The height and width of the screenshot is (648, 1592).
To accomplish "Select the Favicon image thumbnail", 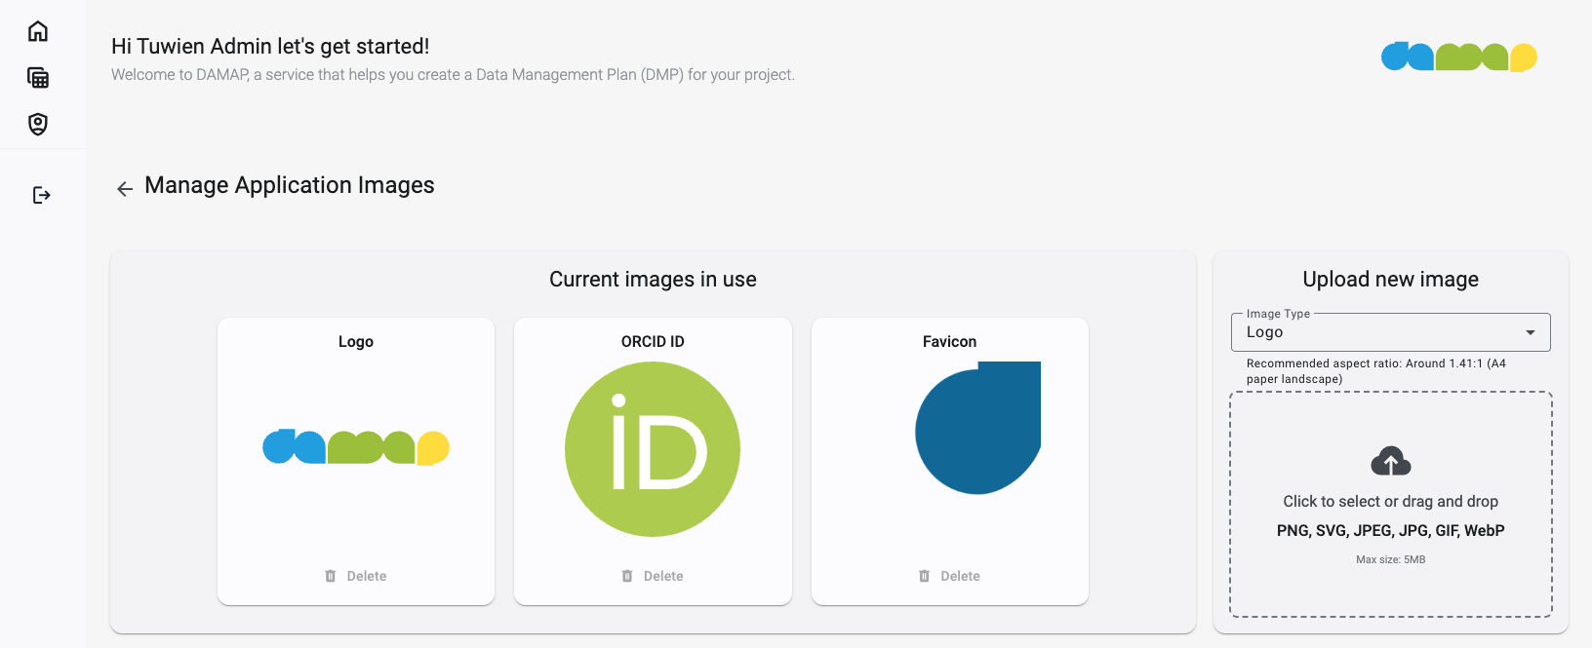I will tap(978, 428).
